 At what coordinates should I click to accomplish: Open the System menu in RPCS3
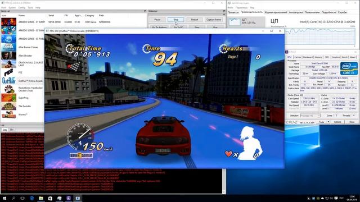tap(12, 7)
